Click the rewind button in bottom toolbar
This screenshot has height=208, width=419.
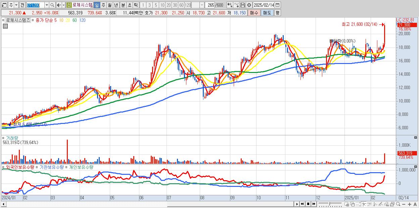click(302, 204)
